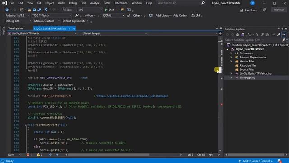The height and width of the screenshot is (163, 289).
Task: Toggle Preview Selected Items icon in Solution Explorer
Action: [x=284, y=34]
